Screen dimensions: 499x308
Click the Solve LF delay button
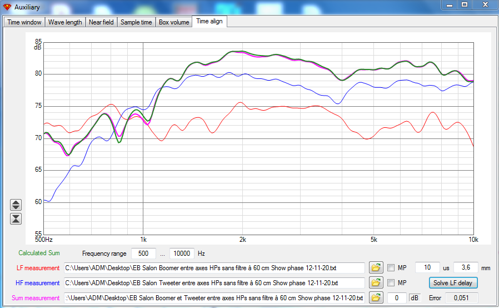point(453,283)
